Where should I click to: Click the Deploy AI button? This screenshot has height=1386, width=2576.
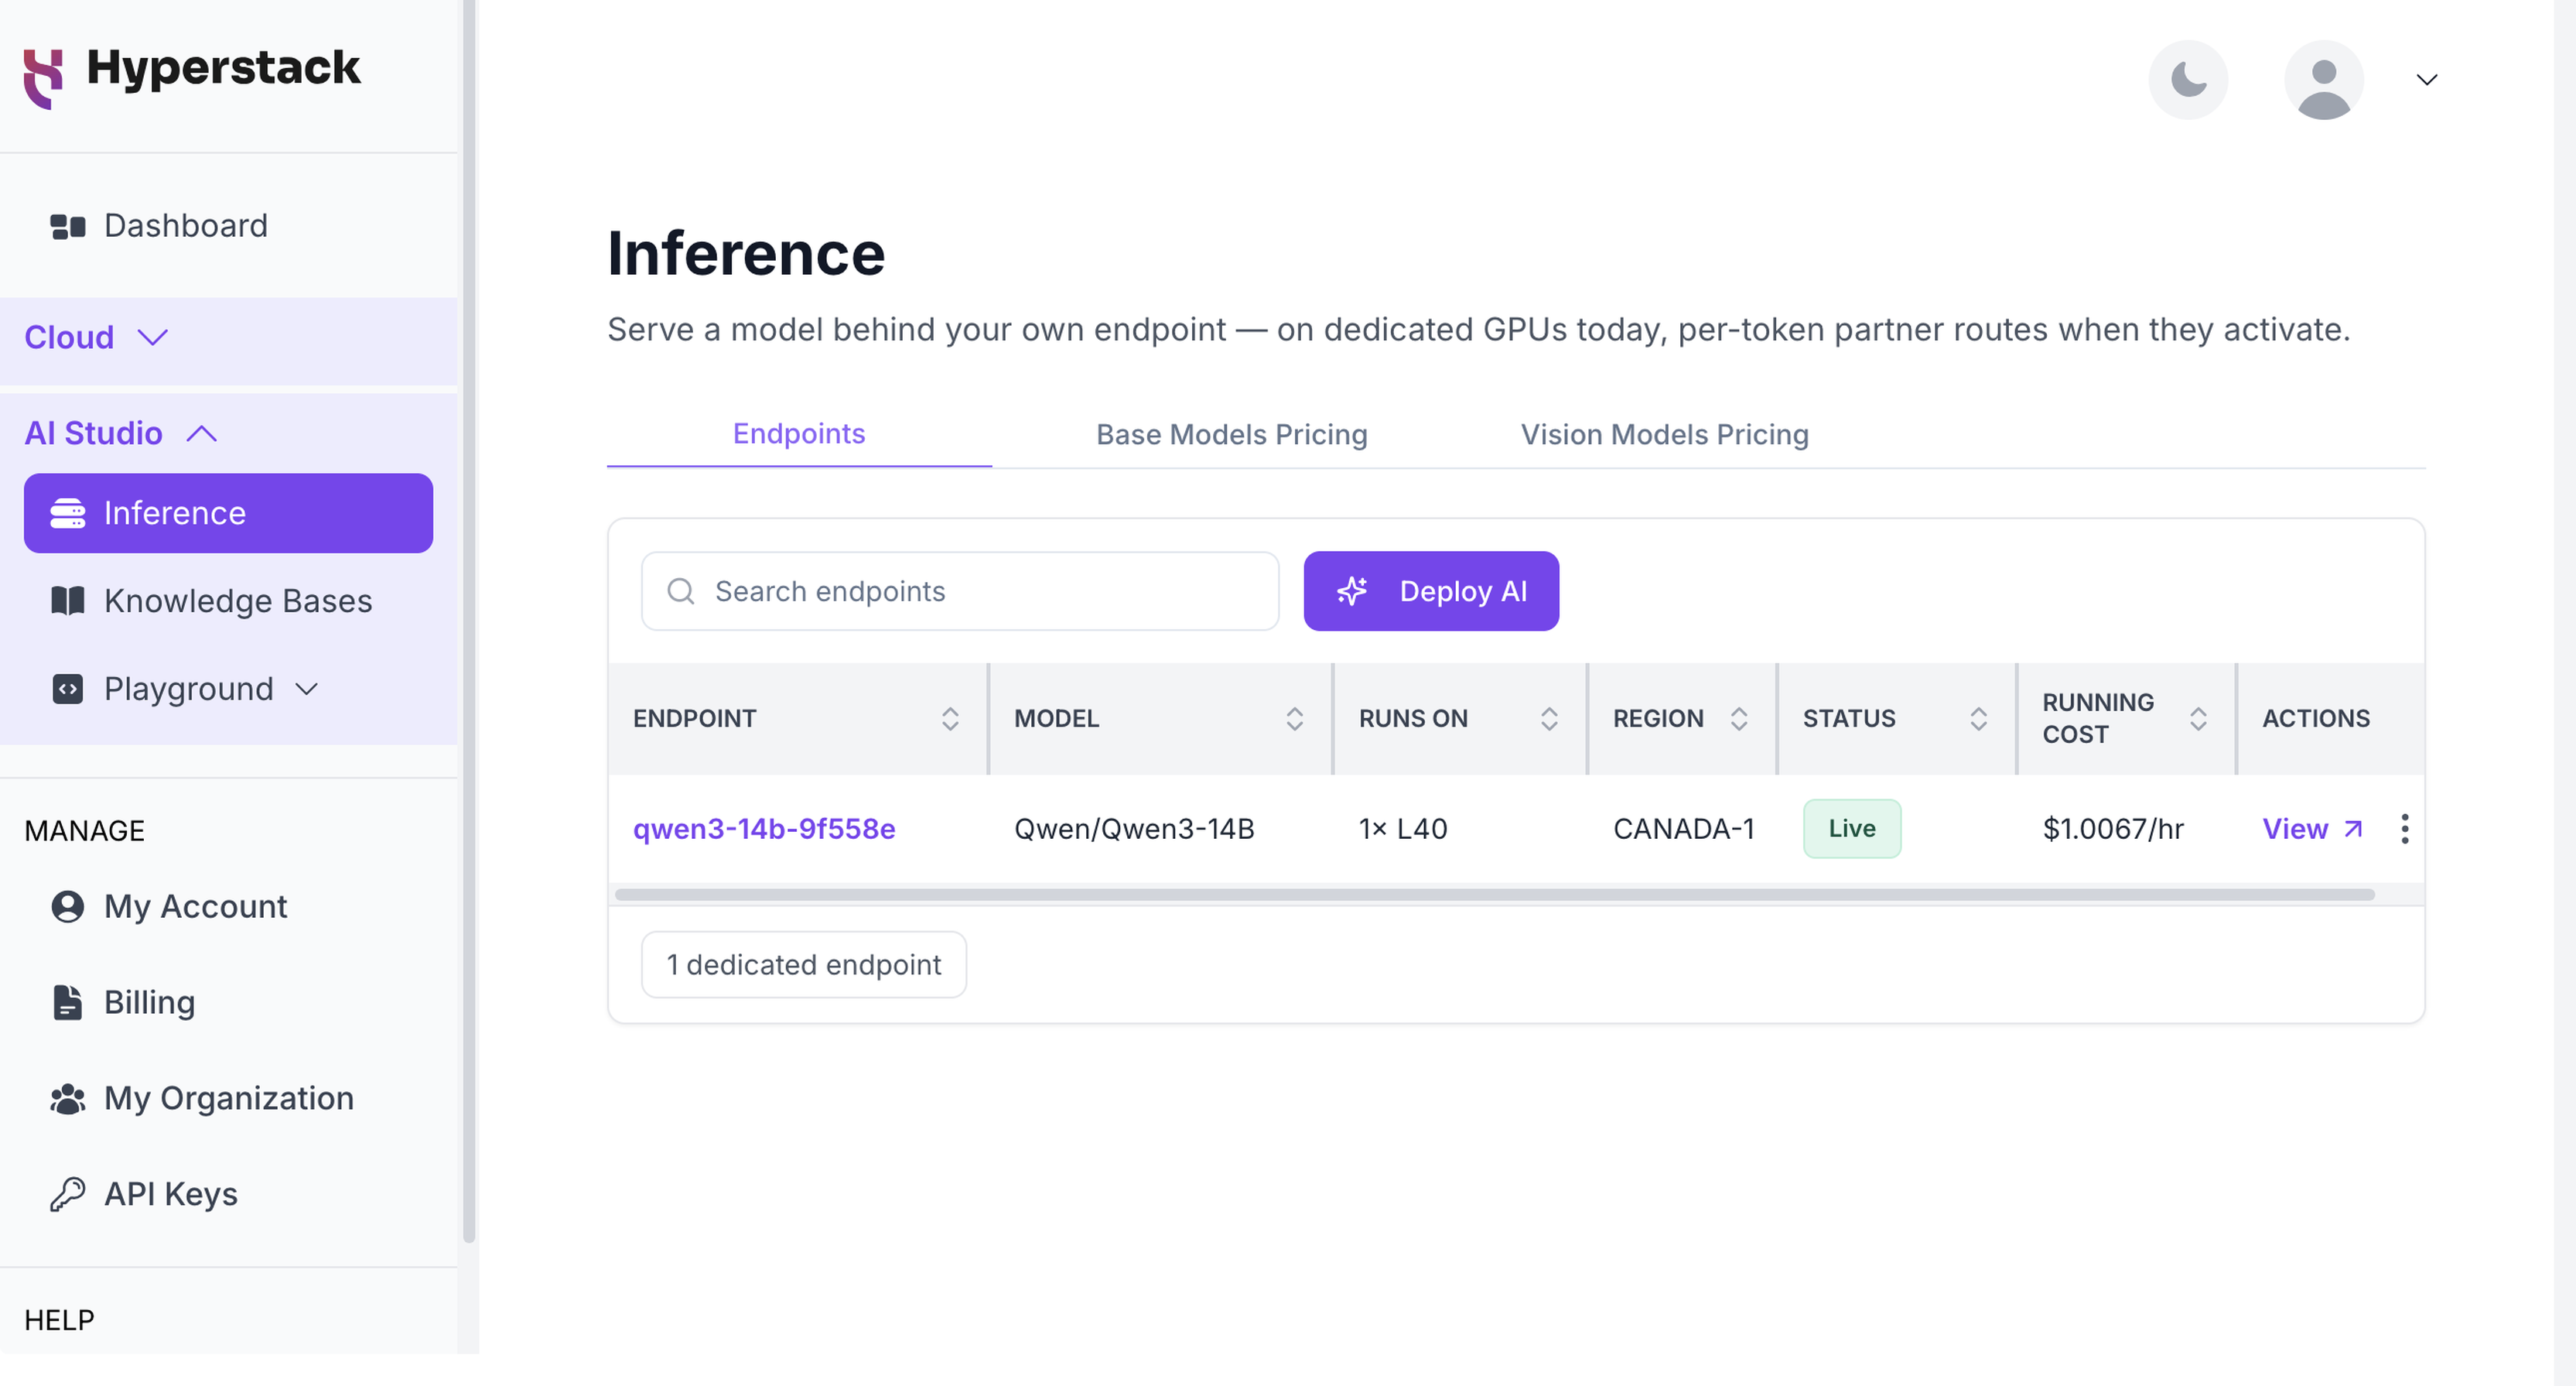pyautogui.click(x=1431, y=591)
